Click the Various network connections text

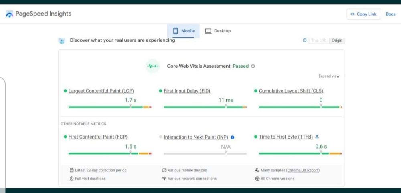192,179
